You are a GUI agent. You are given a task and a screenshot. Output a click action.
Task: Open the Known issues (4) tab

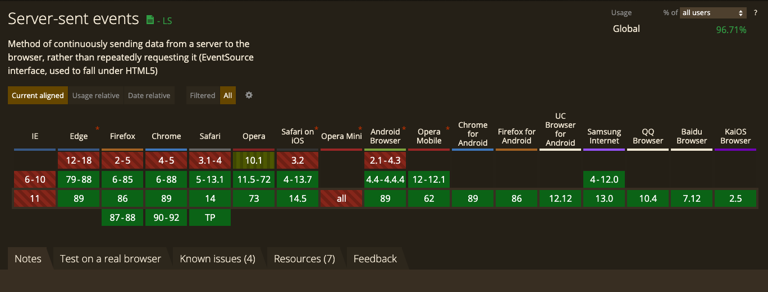(x=217, y=258)
